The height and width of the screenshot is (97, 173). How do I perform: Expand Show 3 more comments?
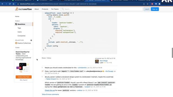tap(51, 94)
